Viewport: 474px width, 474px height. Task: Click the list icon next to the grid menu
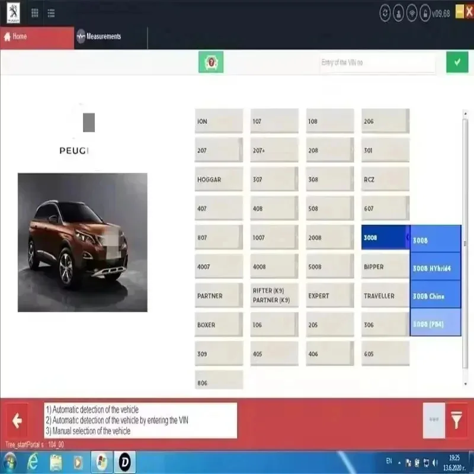[50, 12]
